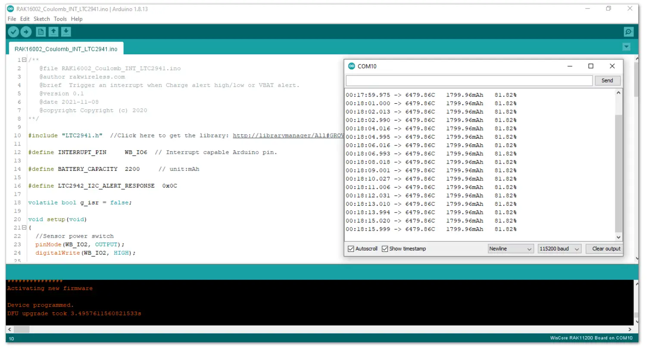Close the COM10 serial monitor window
The image size is (649, 349).
click(x=612, y=66)
